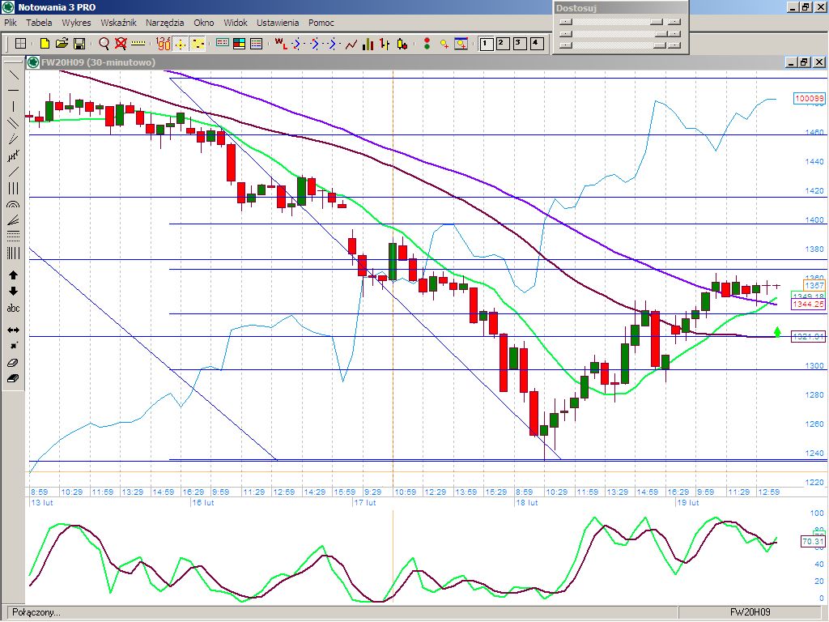Viewport: 829px width, 622px height.
Task: Click the yellow ruler icon in the toolbar
Action: coord(138,44)
